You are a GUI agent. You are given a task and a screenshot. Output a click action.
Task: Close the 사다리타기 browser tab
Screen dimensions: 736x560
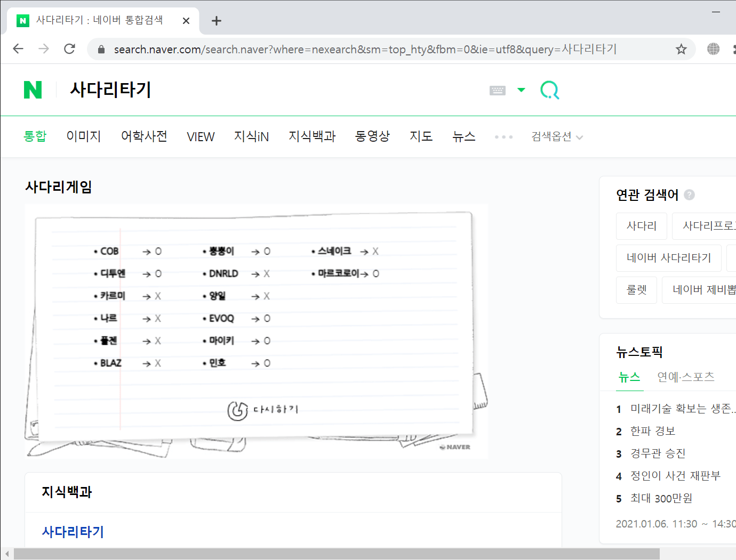coord(186,21)
